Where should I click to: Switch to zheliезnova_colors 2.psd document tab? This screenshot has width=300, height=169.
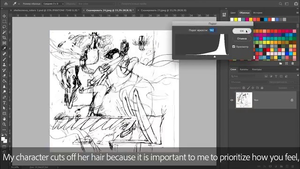point(46,10)
